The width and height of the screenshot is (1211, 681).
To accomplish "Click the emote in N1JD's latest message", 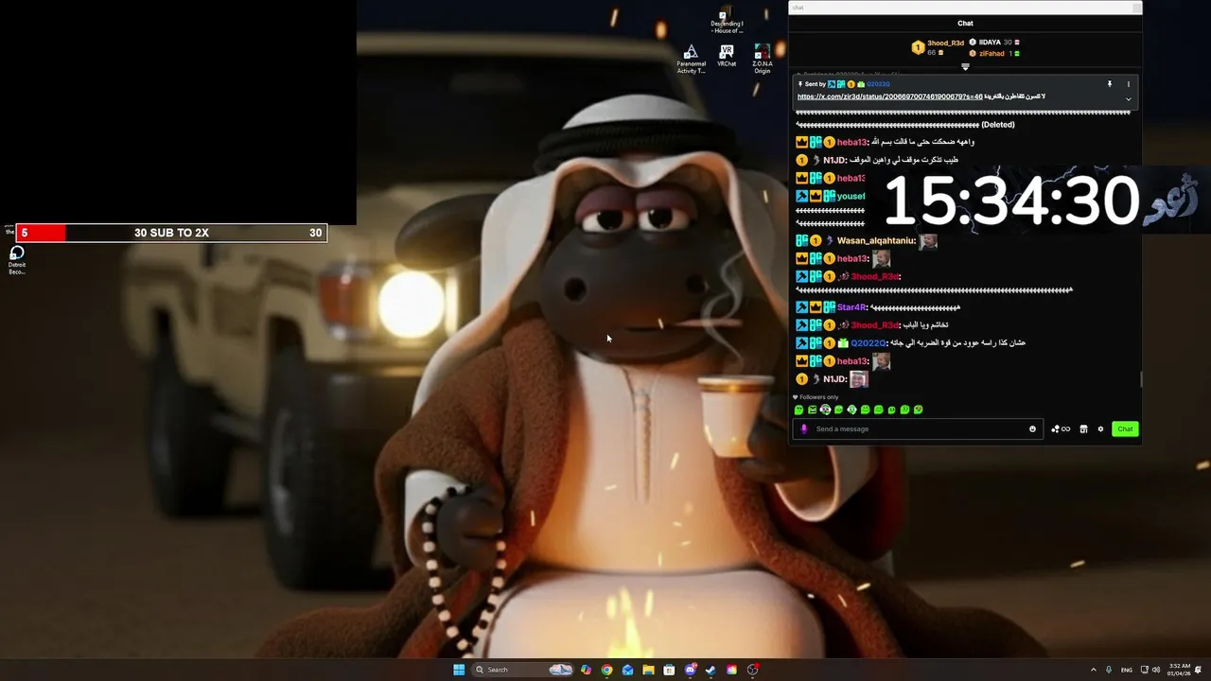I will (x=859, y=379).
